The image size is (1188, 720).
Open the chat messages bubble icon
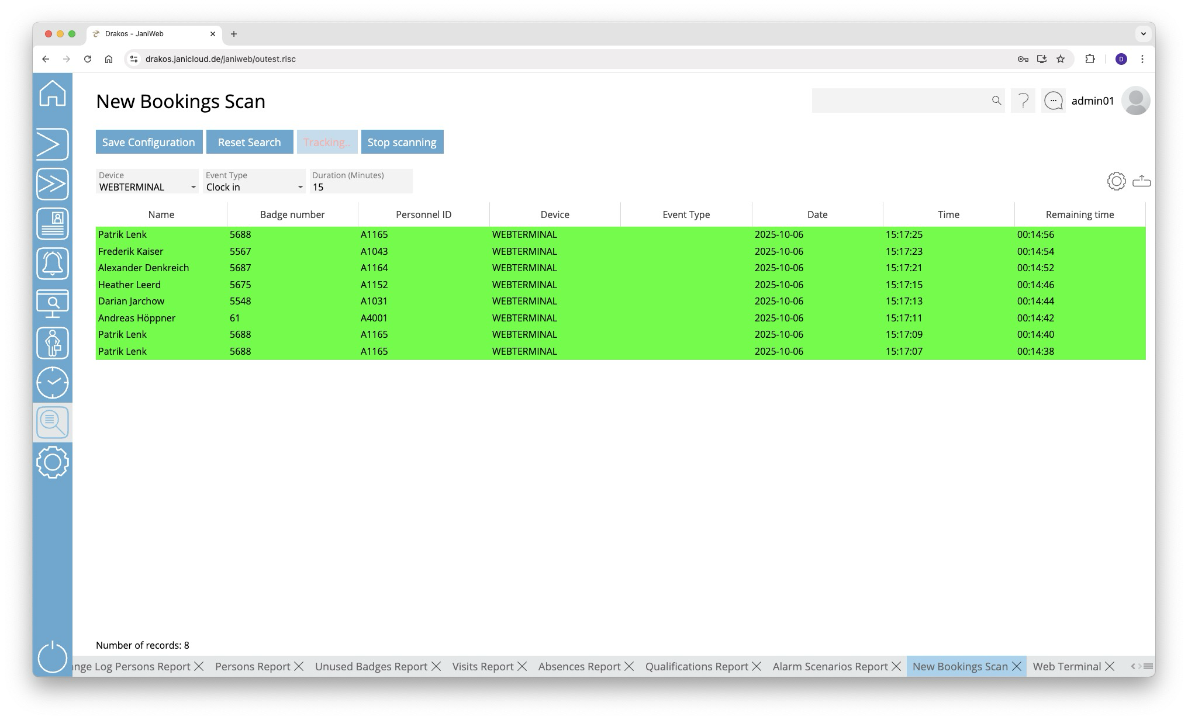[x=1053, y=101]
